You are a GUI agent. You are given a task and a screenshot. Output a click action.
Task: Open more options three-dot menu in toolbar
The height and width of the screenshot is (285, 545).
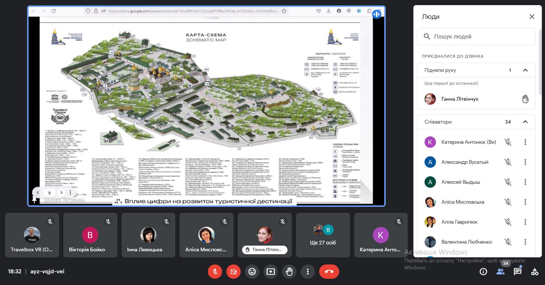(x=307, y=271)
